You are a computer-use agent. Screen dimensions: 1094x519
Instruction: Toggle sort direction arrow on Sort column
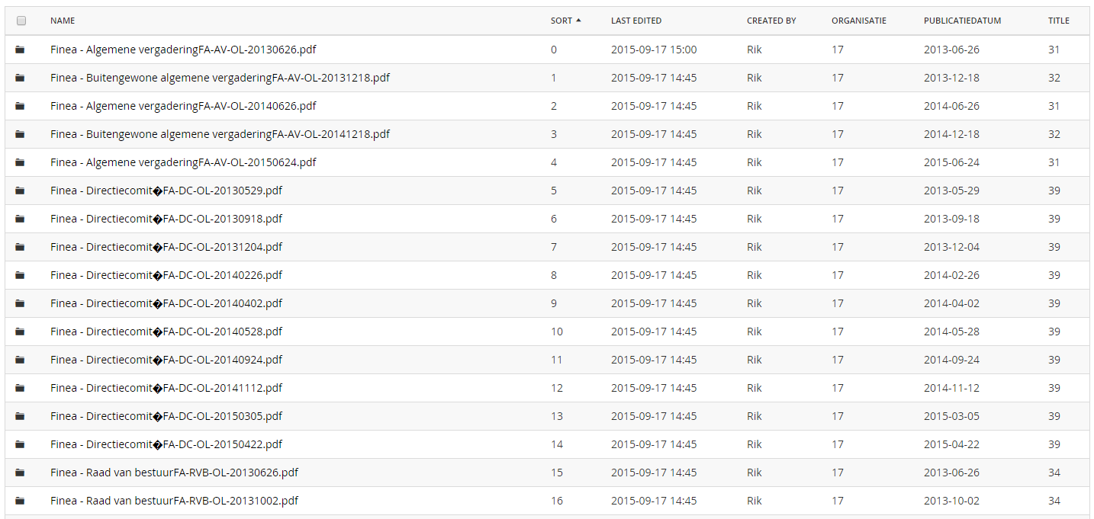[x=578, y=21]
